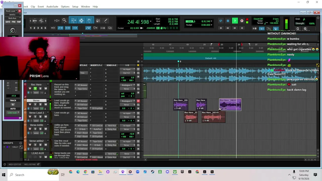The image size is (322, 181).
Task: Open the MELODYNE tab at the bottom
Action: point(30,164)
